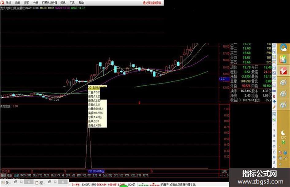Click the reconnect to quote server link
Image resolution: width=290 pixels, height=187 pixels.
point(178,185)
